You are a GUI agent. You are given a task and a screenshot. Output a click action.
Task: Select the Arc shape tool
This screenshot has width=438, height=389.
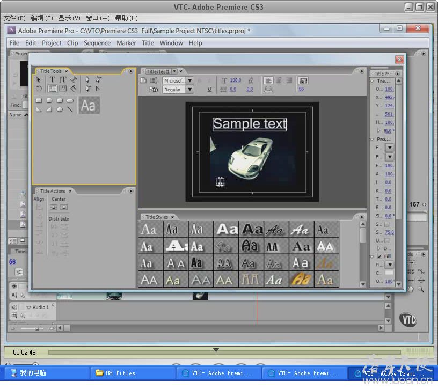click(x=49, y=110)
